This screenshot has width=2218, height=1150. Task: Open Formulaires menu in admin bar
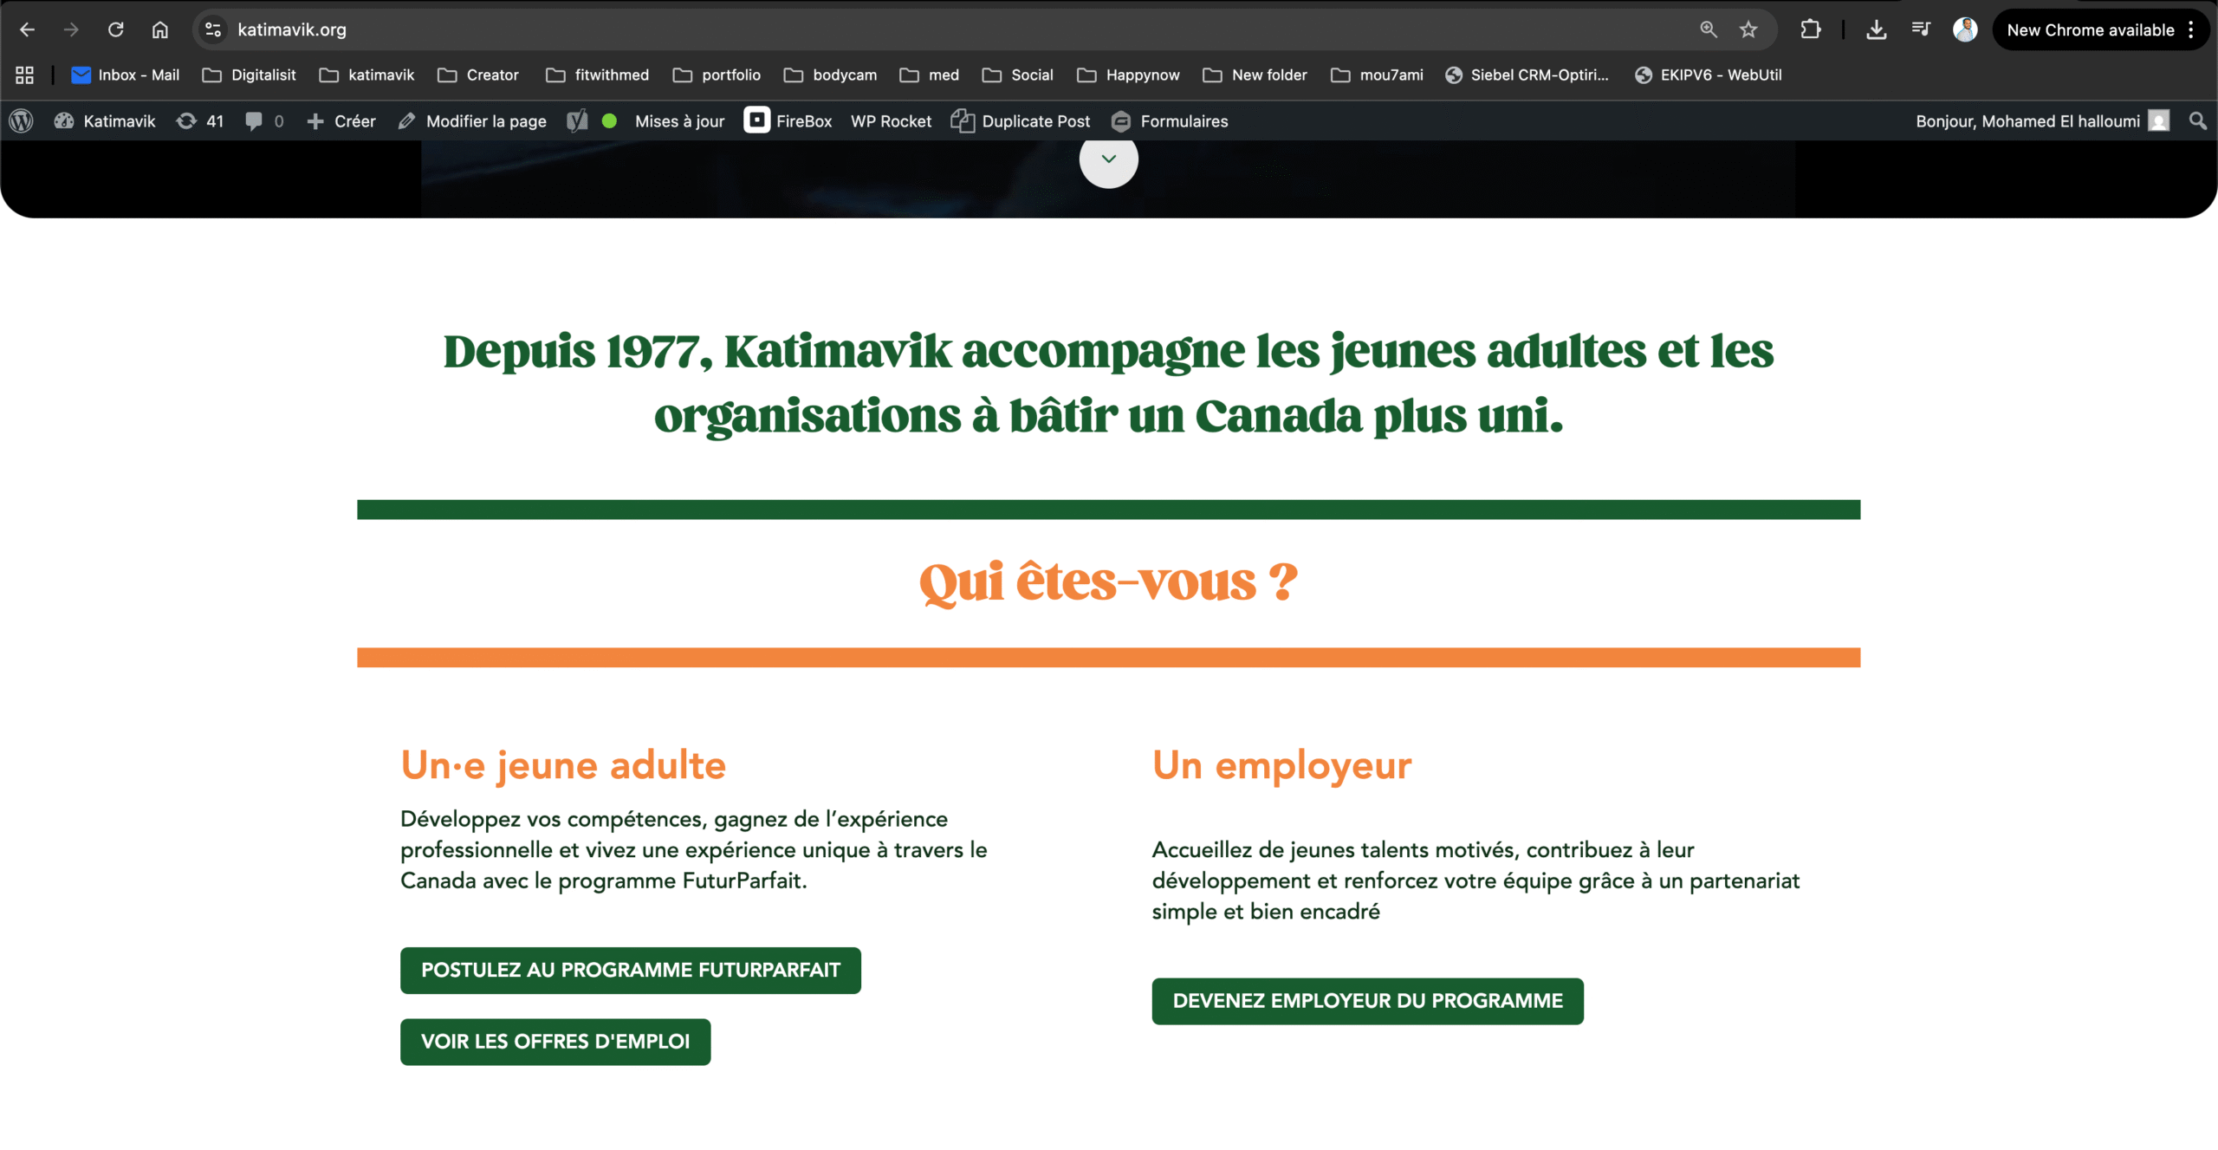pyautogui.click(x=1170, y=121)
